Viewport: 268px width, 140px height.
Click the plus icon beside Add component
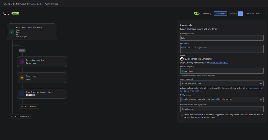point(12,116)
